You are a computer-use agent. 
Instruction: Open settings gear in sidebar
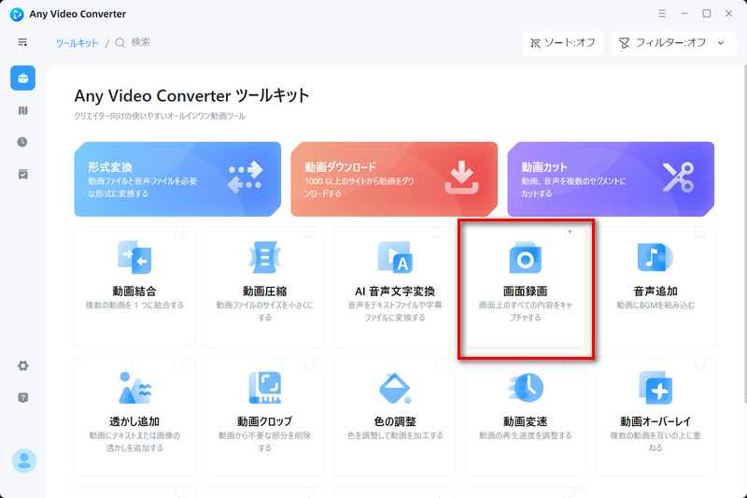(22, 365)
